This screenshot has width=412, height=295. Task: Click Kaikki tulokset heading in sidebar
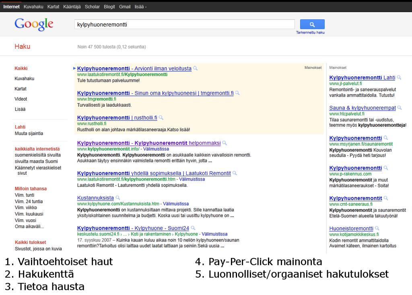coord(31,242)
